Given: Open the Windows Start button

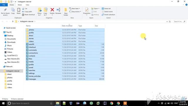Looking at the screenshot, I should [x=3, y=103].
